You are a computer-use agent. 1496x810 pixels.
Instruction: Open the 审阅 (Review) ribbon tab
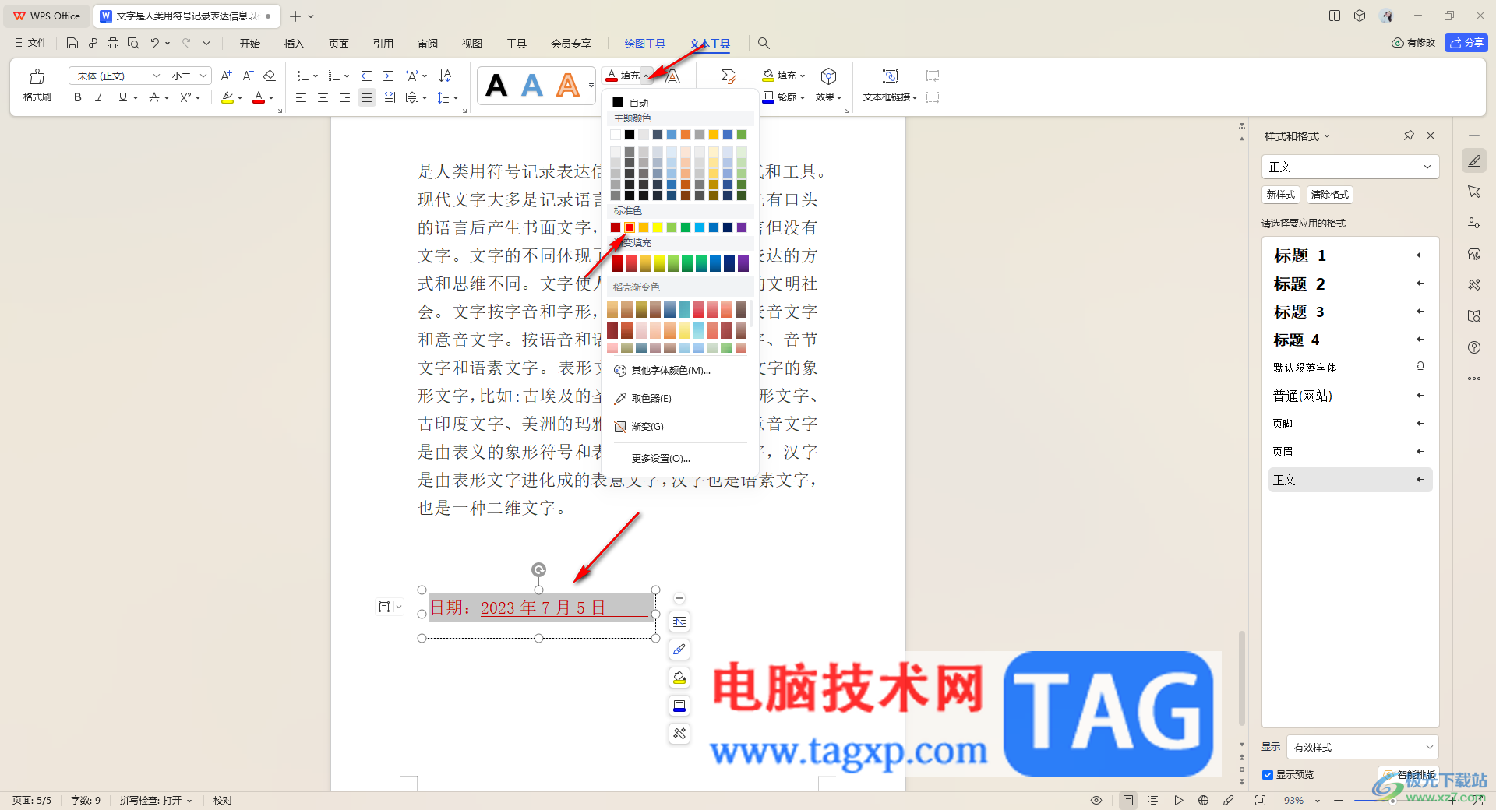(428, 44)
